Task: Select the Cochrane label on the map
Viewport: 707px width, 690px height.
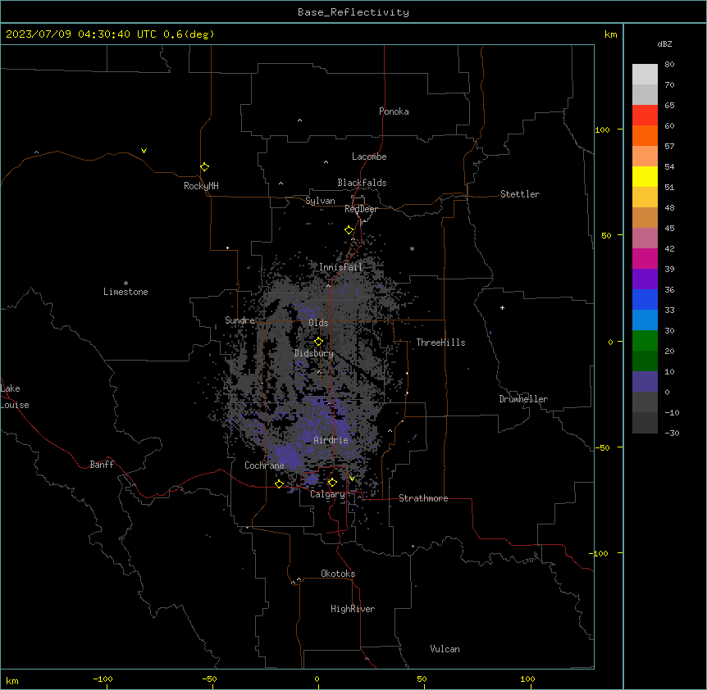Action: click(264, 465)
